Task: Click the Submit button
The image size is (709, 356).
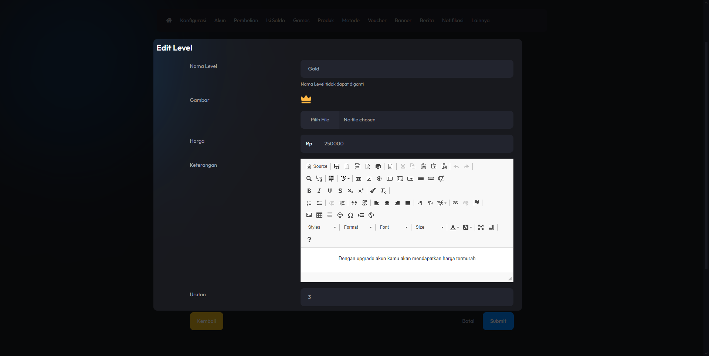Action: (x=498, y=321)
